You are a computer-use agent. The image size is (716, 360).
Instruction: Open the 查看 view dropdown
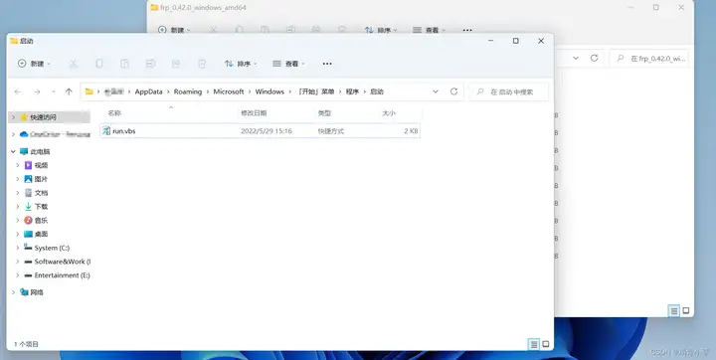click(288, 64)
